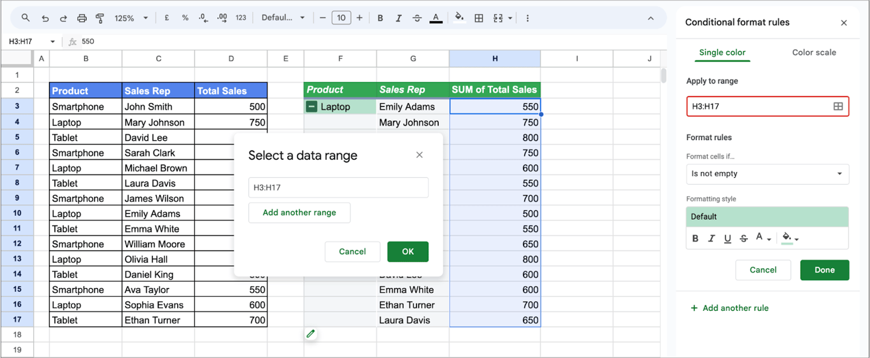Click the Done button
The height and width of the screenshot is (358, 870).
[824, 270]
